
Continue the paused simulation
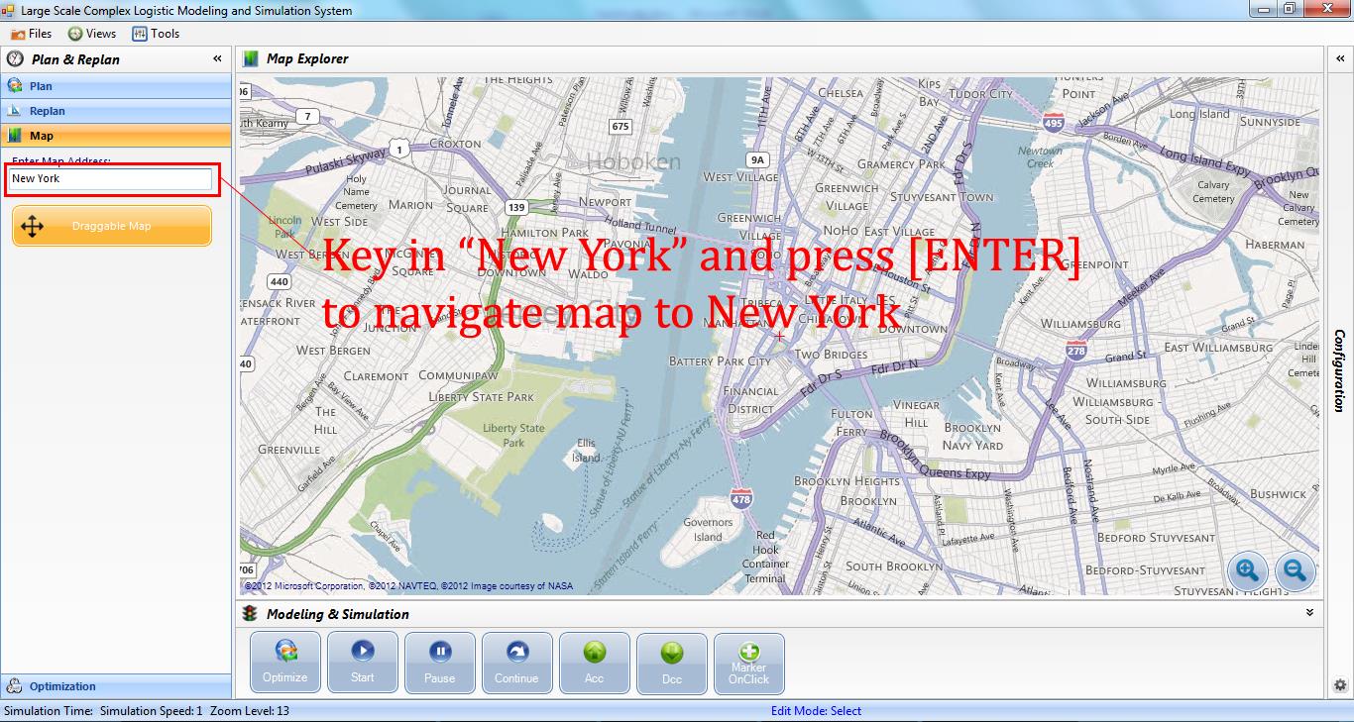click(516, 662)
